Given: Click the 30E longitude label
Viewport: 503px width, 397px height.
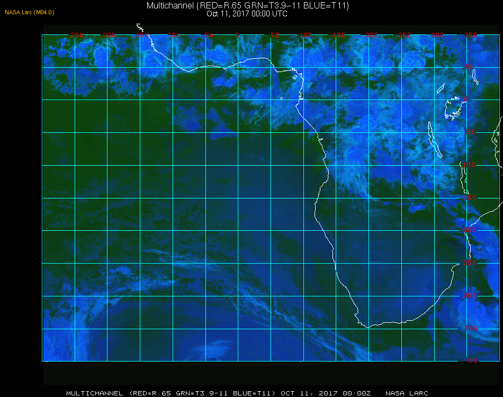Looking at the screenshot, I should [x=437, y=35].
